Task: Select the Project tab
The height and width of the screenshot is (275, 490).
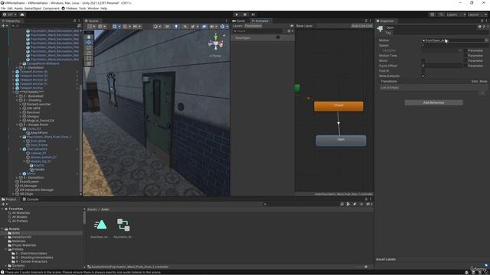Action: [10, 199]
